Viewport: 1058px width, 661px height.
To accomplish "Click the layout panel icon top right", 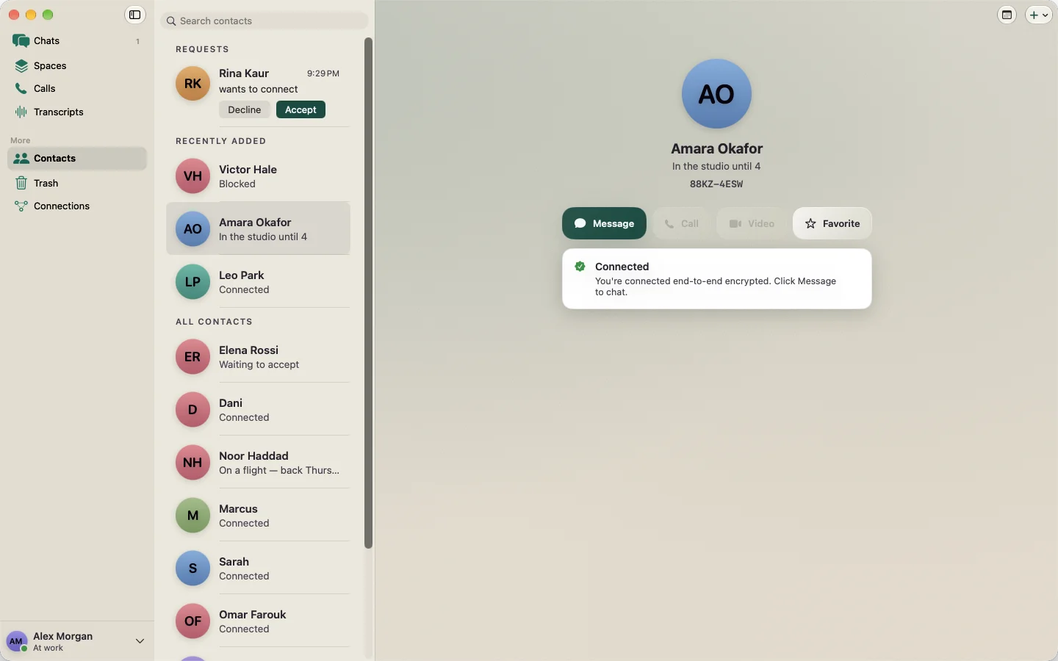I will coord(1007,15).
